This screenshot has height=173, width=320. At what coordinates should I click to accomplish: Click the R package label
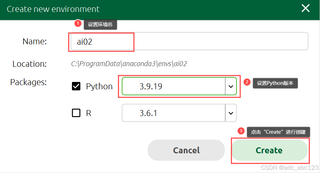88,113
